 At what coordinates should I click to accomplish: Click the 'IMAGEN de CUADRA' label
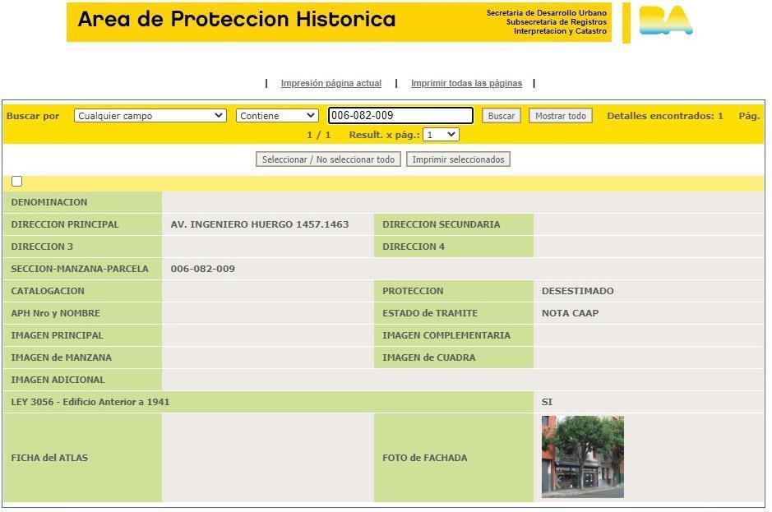tap(429, 357)
